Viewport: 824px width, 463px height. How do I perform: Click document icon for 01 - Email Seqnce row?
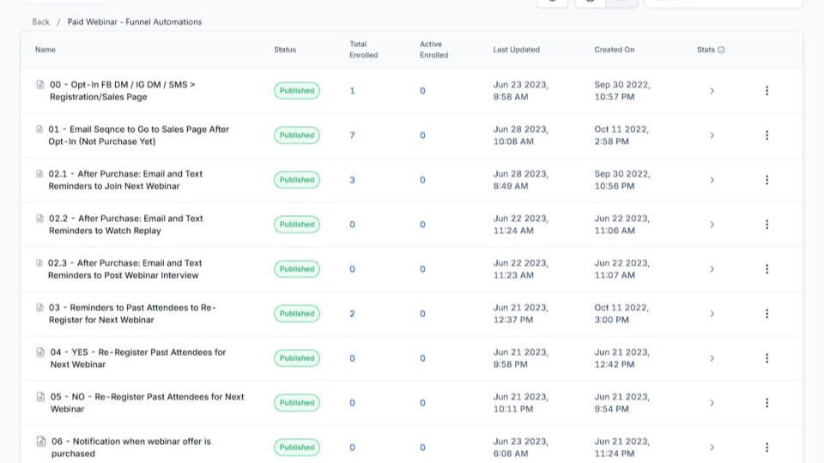39,129
